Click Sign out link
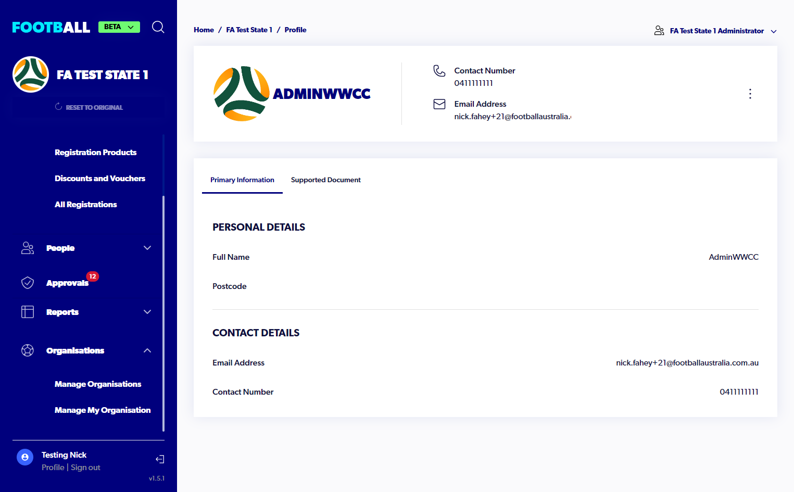Image resolution: width=794 pixels, height=492 pixels. [85, 468]
